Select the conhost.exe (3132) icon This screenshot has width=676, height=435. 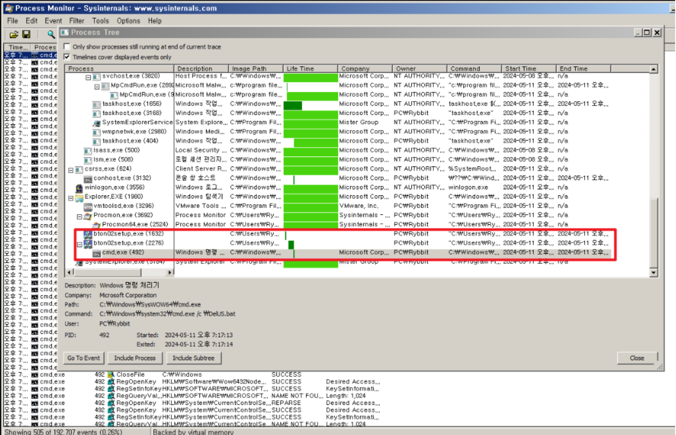(x=88, y=178)
